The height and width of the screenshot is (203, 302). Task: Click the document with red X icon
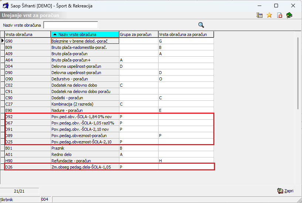(279, 15)
